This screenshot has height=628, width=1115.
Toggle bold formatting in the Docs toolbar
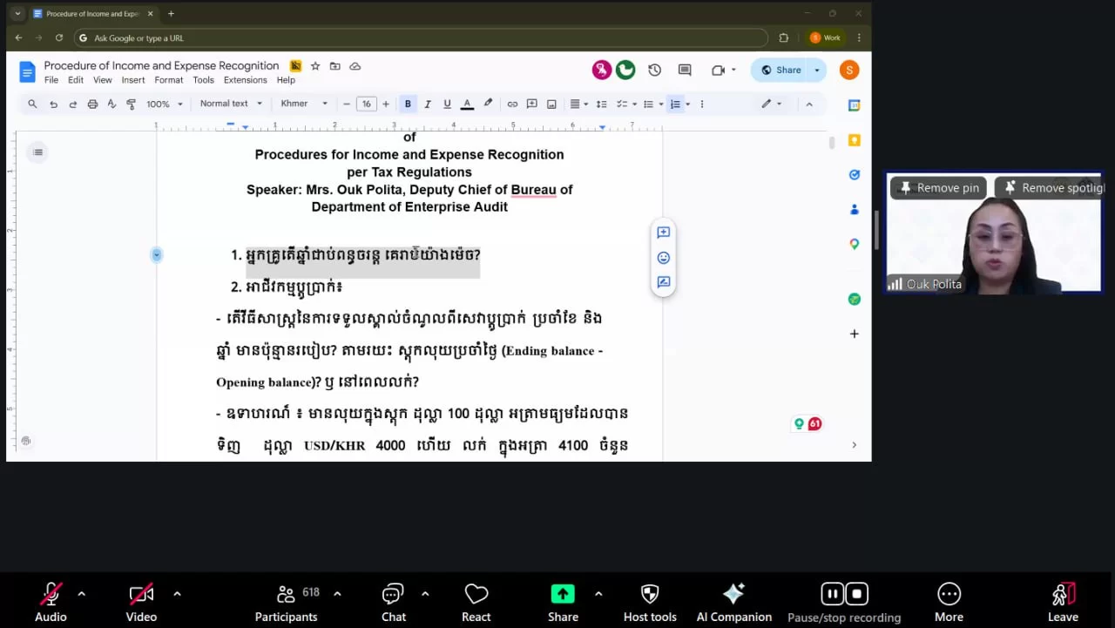[x=408, y=104]
